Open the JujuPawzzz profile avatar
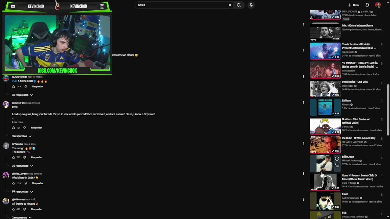This screenshot has width=390, height=219. coord(6,79)
